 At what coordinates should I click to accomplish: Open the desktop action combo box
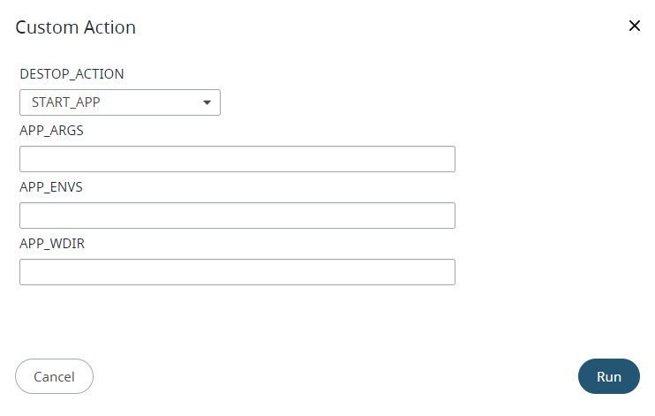point(119,102)
